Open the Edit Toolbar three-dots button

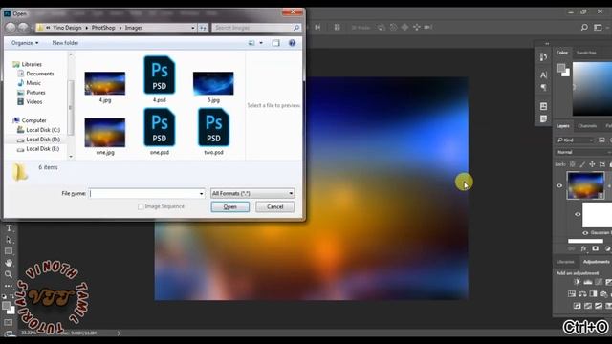[x=9, y=286]
